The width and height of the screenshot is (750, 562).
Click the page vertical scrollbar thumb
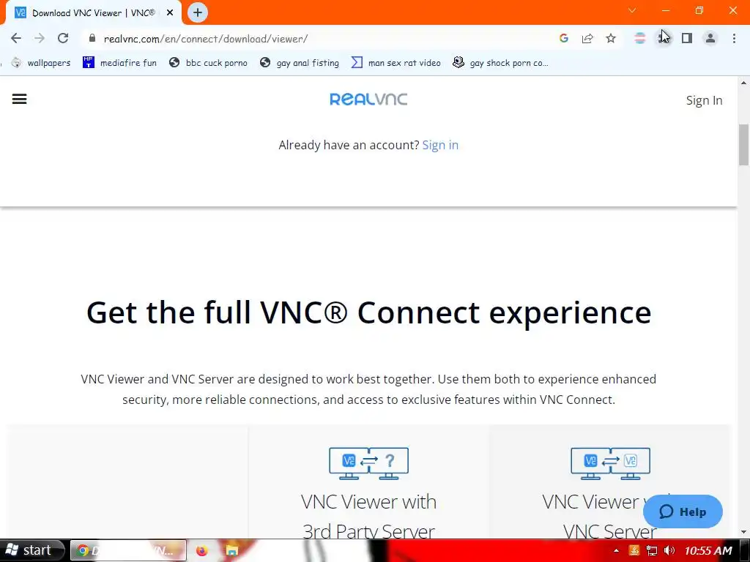tap(743, 145)
